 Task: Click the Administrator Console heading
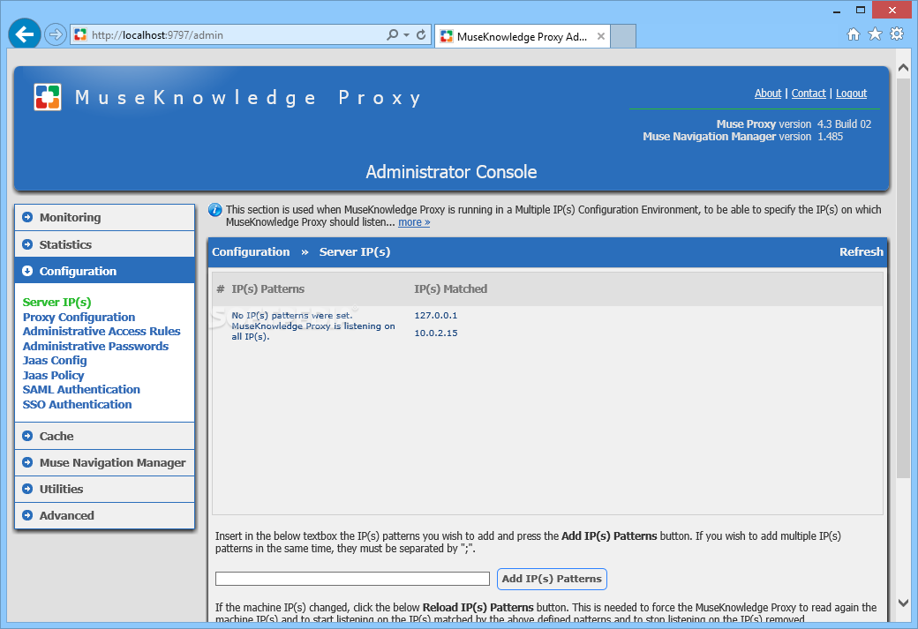click(451, 172)
